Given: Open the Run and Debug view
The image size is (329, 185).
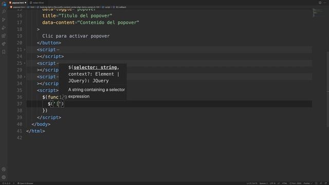Looking at the screenshot, I should pyautogui.click(x=4, y=28).
